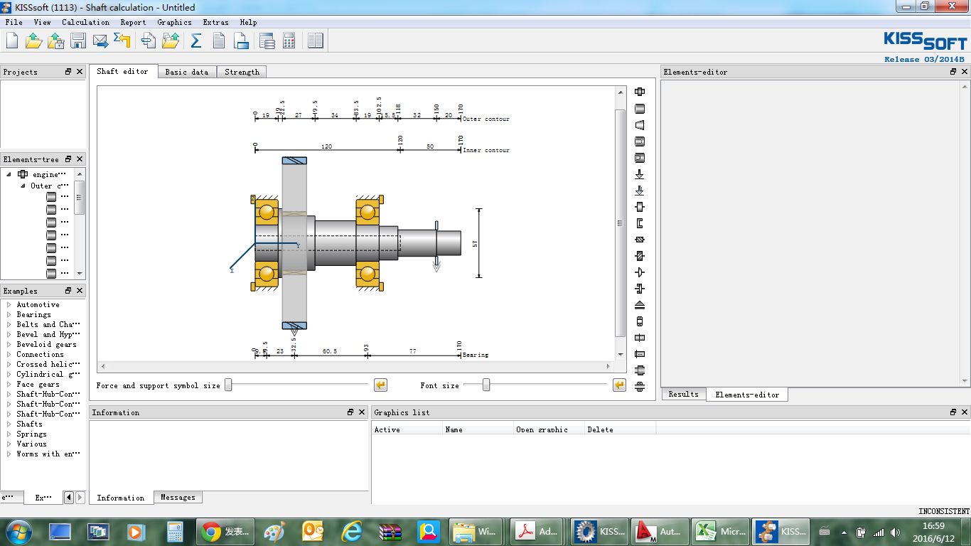The image size is (971, 546).
Task: Switch to the Messages tab
Action: (178, 497)
